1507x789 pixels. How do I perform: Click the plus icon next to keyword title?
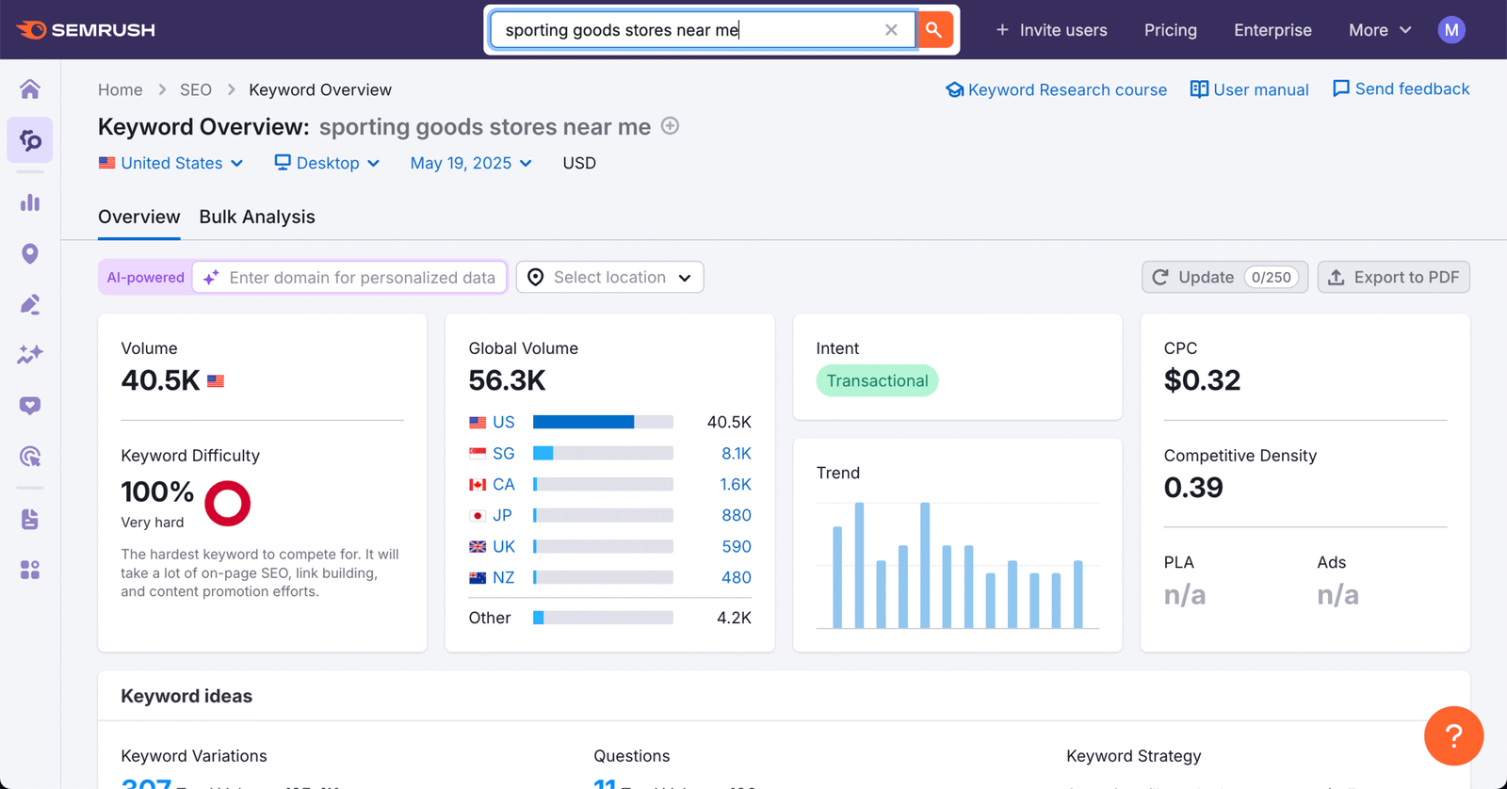point(670,126)
